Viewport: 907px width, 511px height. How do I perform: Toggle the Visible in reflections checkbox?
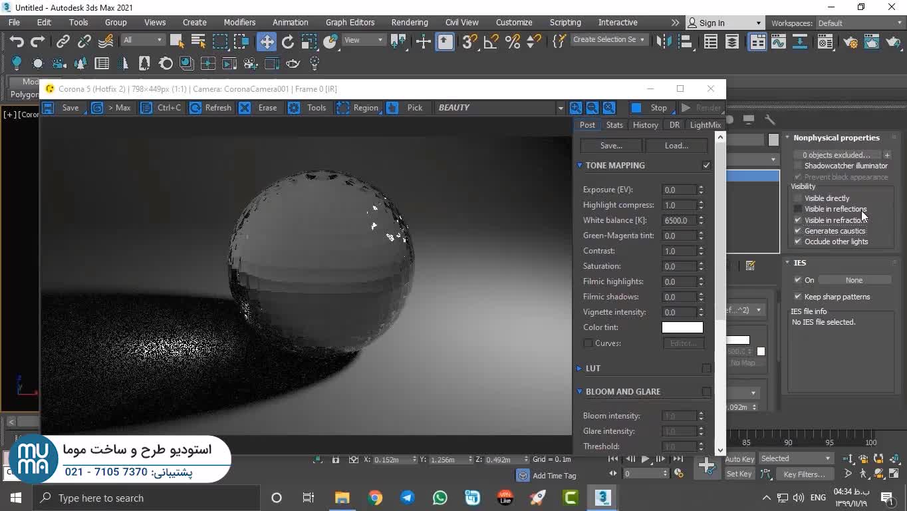(798, 209)
